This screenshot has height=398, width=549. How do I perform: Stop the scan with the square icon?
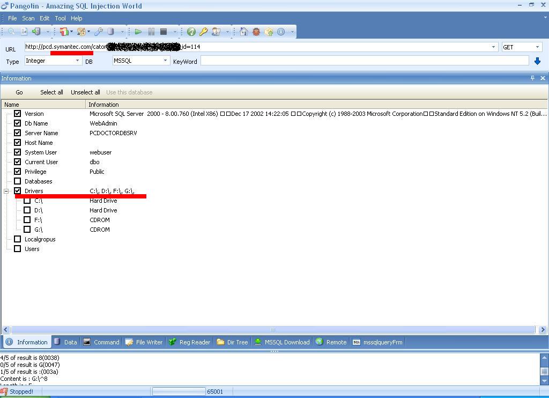(x=164, y=32)
